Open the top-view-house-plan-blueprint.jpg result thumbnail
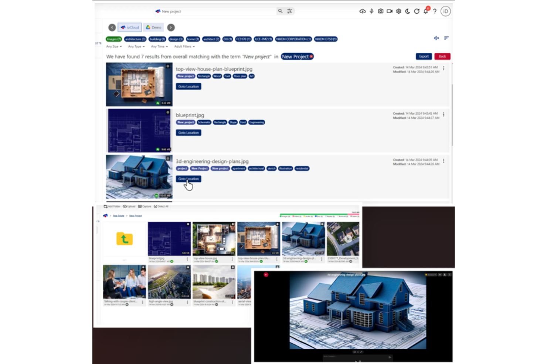 [x=139, y=84]
